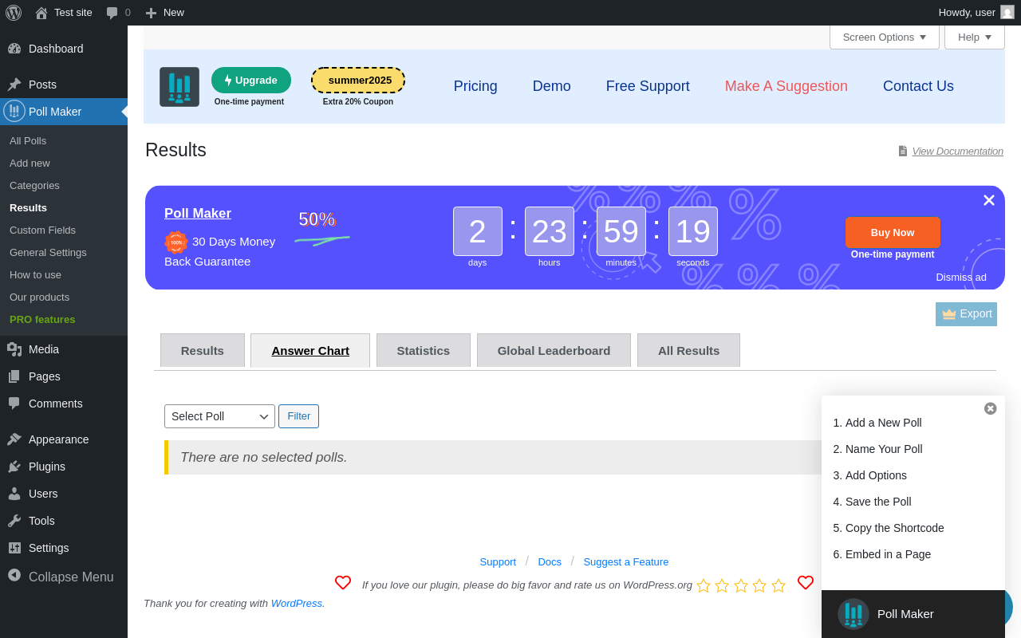Open the footer Support link
Image resolution: width=1021 pixels, height=638 pixels.
[498, 561]
